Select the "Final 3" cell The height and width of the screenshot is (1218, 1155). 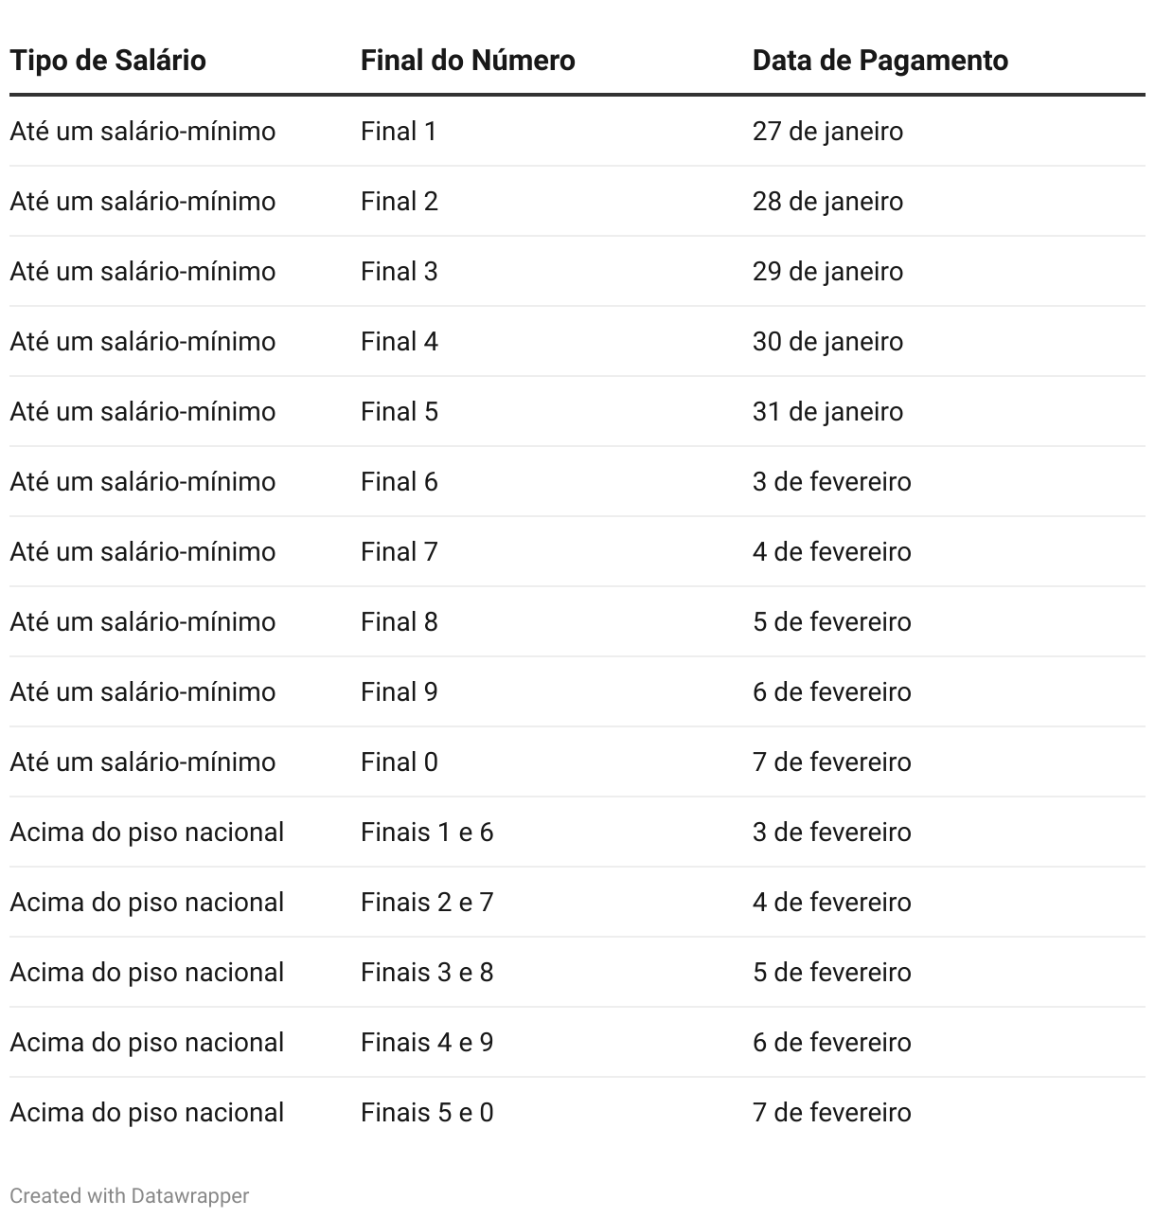pos(399,272)
